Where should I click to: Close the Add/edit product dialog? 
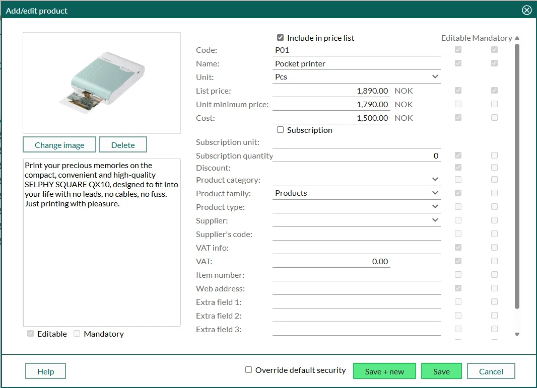526,10
